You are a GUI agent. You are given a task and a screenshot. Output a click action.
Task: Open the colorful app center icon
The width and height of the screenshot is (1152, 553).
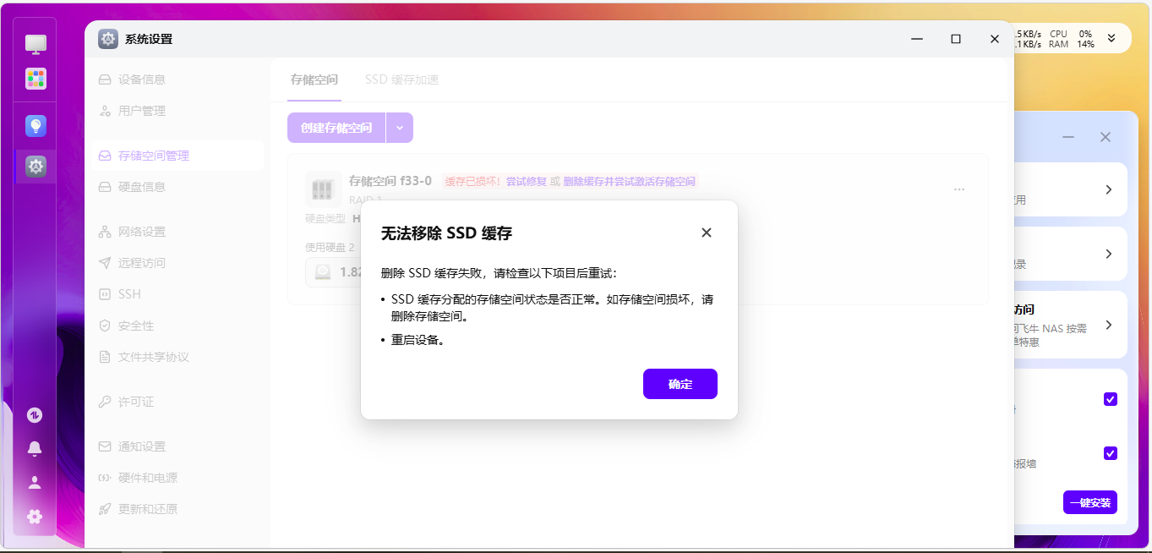coord(35,79)
